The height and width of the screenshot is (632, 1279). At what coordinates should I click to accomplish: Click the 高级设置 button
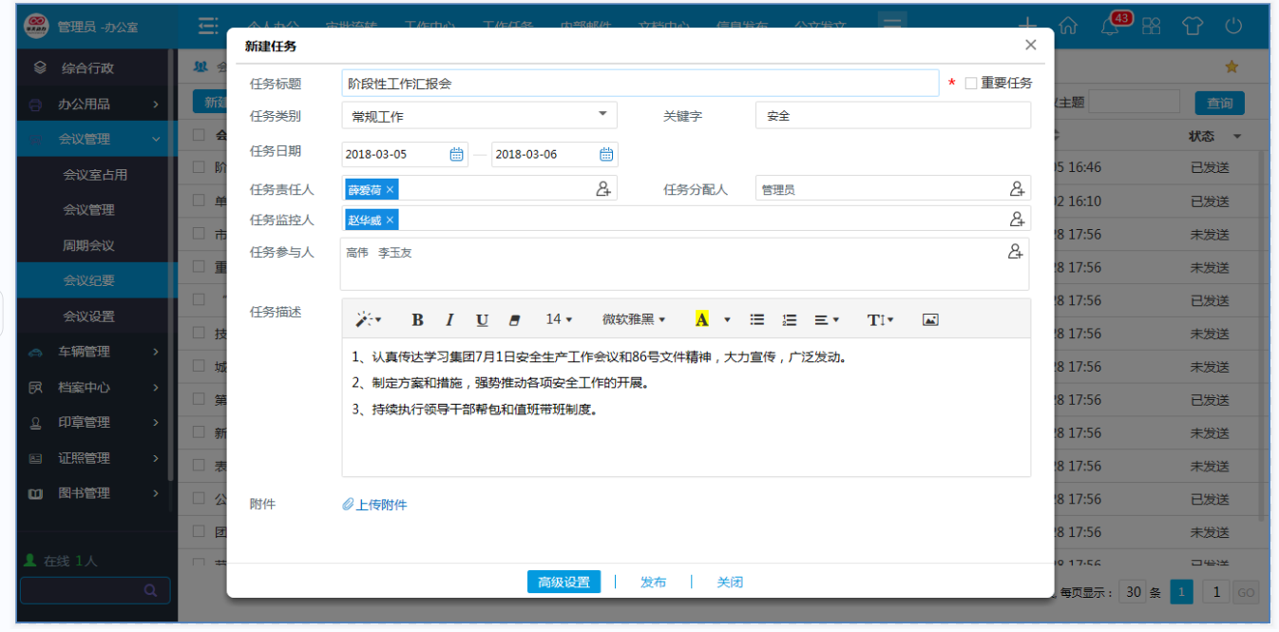pos(563,583)
